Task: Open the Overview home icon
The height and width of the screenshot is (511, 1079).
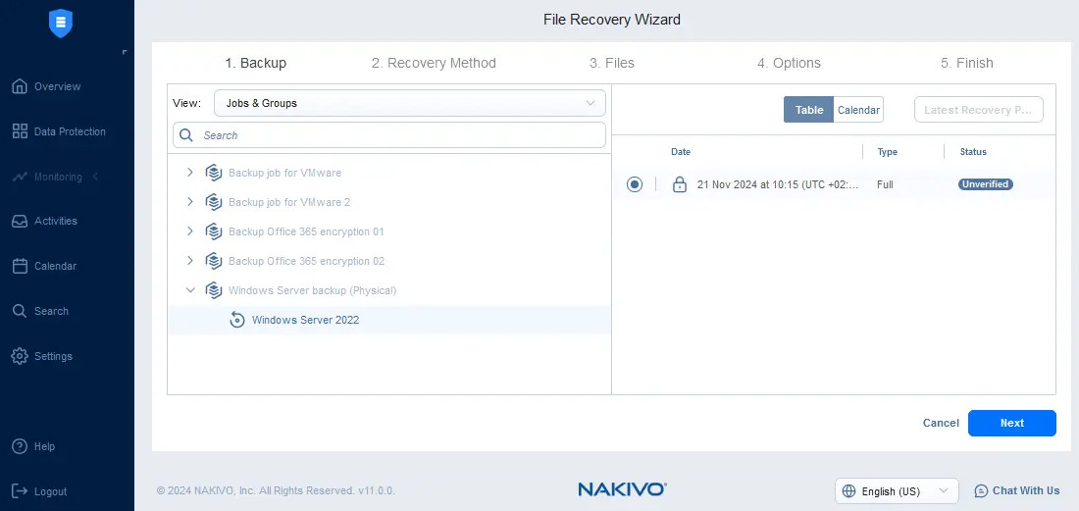Action: 20,86
